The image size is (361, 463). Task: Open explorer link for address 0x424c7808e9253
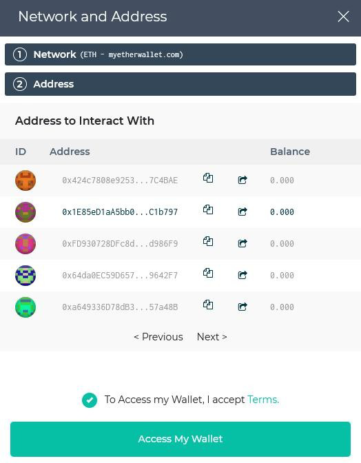(x=243, y=180)
